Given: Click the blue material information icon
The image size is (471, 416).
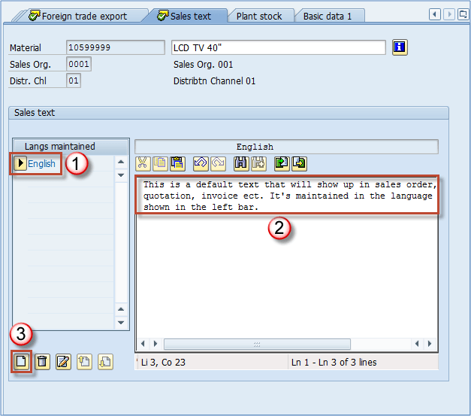Looking at the screenshot, I should 400,47.
